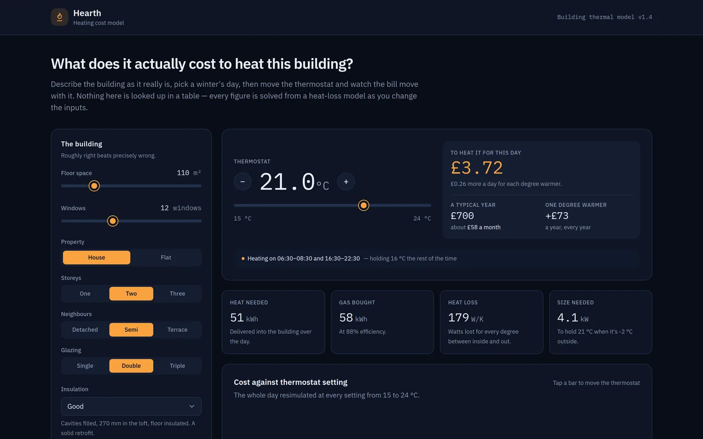This screenshot has width=703, height=439.
Task: Click the Insulation dropdown chevron arrow
Action: [192, 406]
